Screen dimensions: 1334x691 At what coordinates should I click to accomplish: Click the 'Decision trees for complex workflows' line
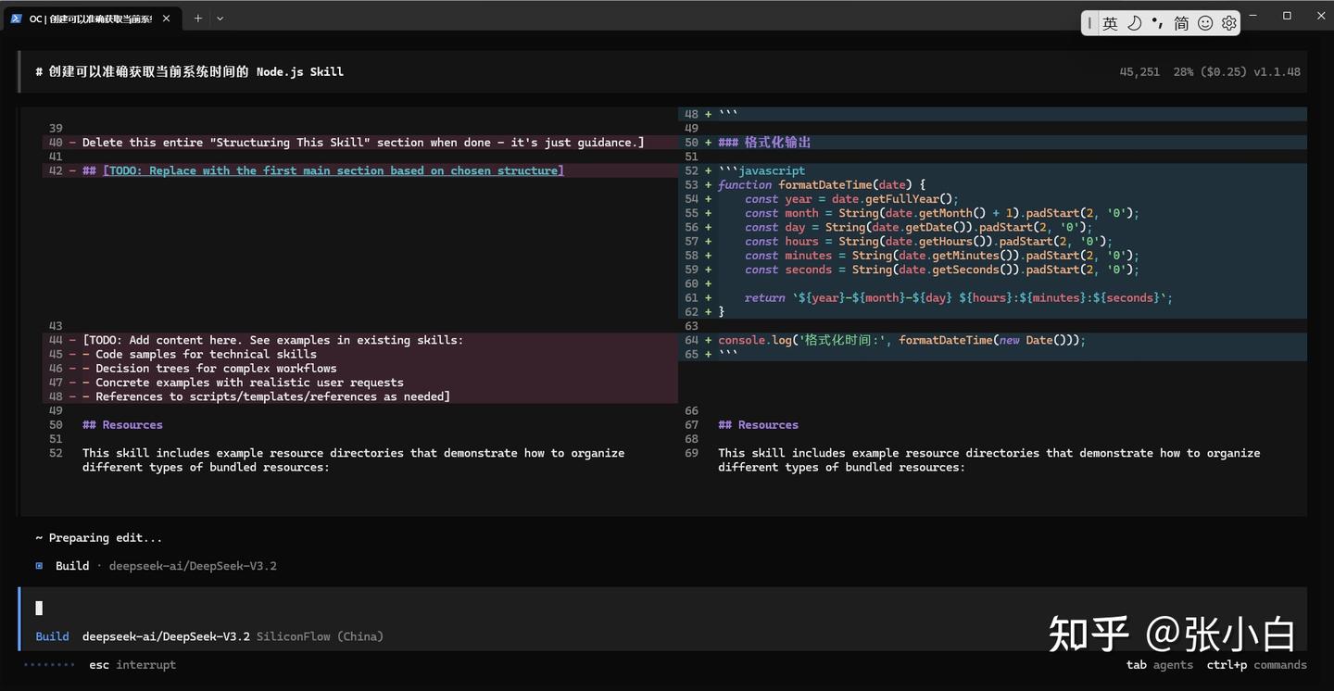(x=209, y=368)
